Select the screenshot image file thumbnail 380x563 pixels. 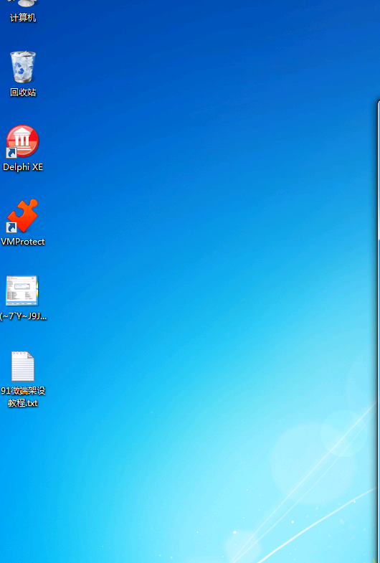pos(22,290)
